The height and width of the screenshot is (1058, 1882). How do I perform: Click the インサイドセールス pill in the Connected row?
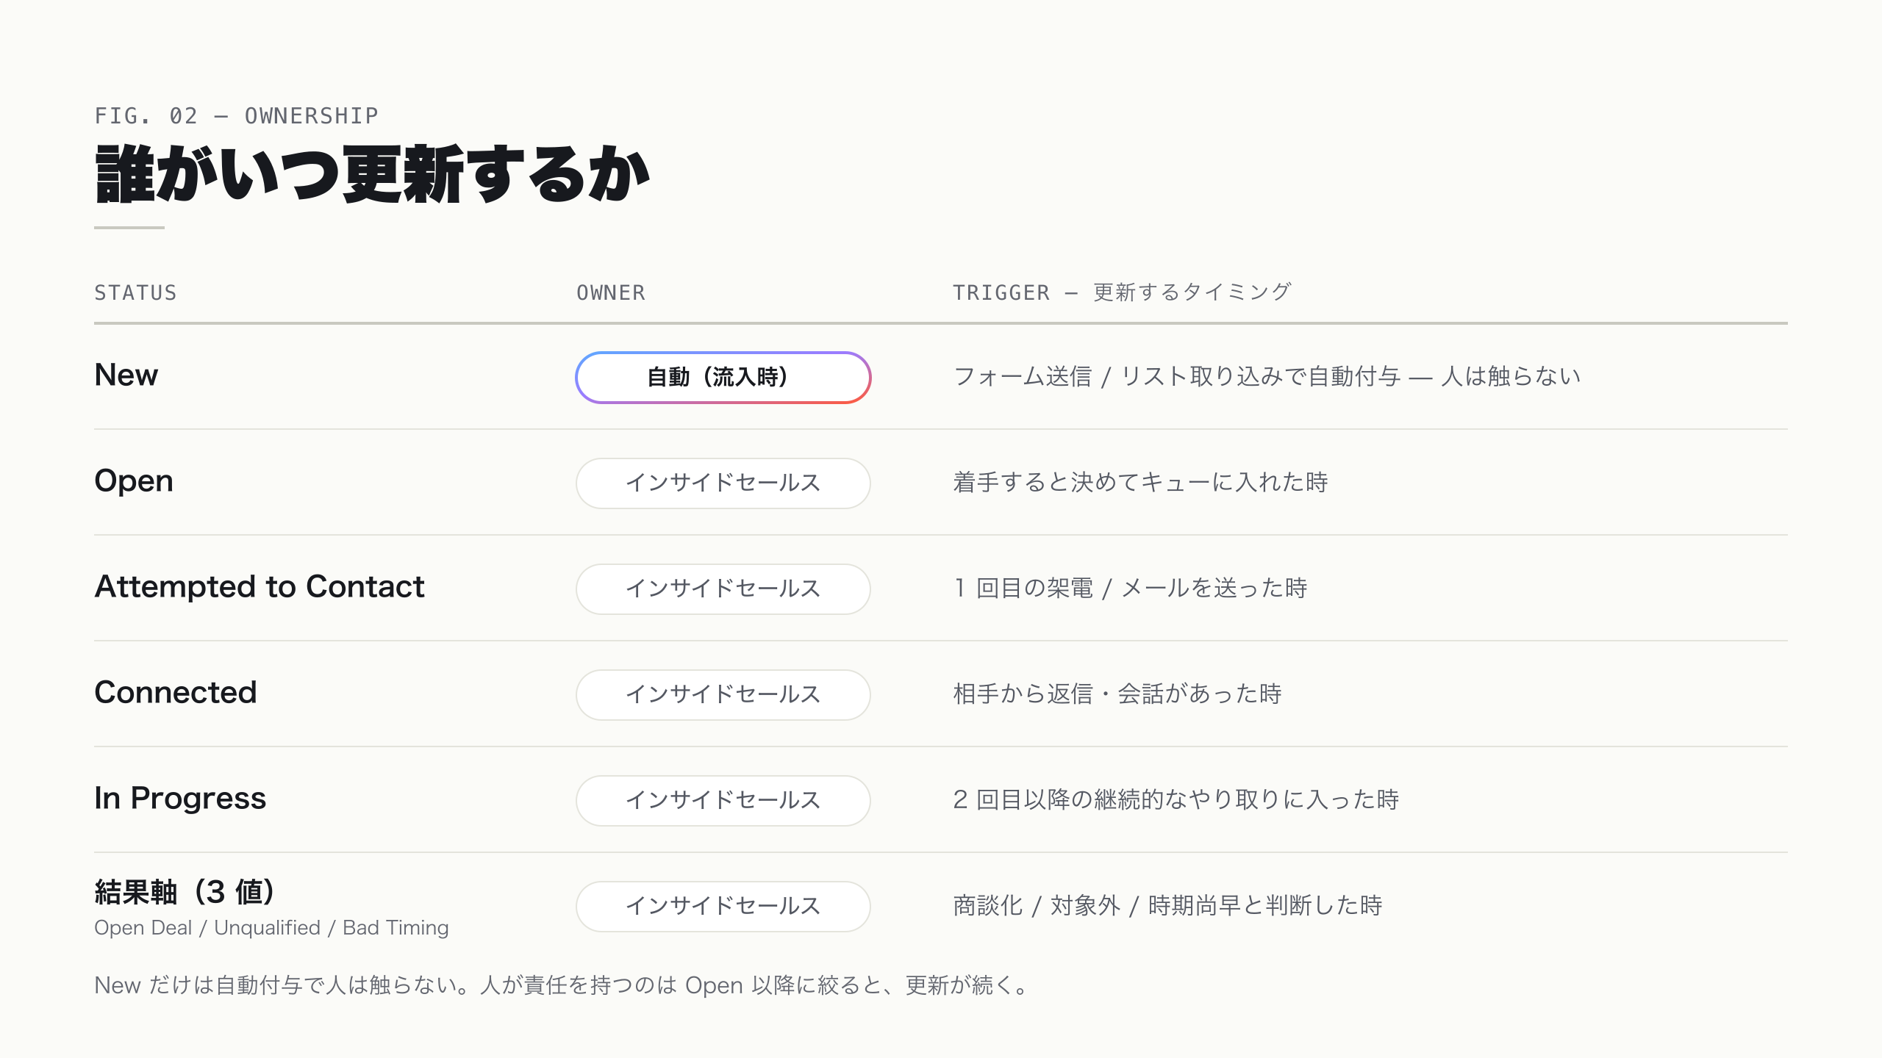723,695
